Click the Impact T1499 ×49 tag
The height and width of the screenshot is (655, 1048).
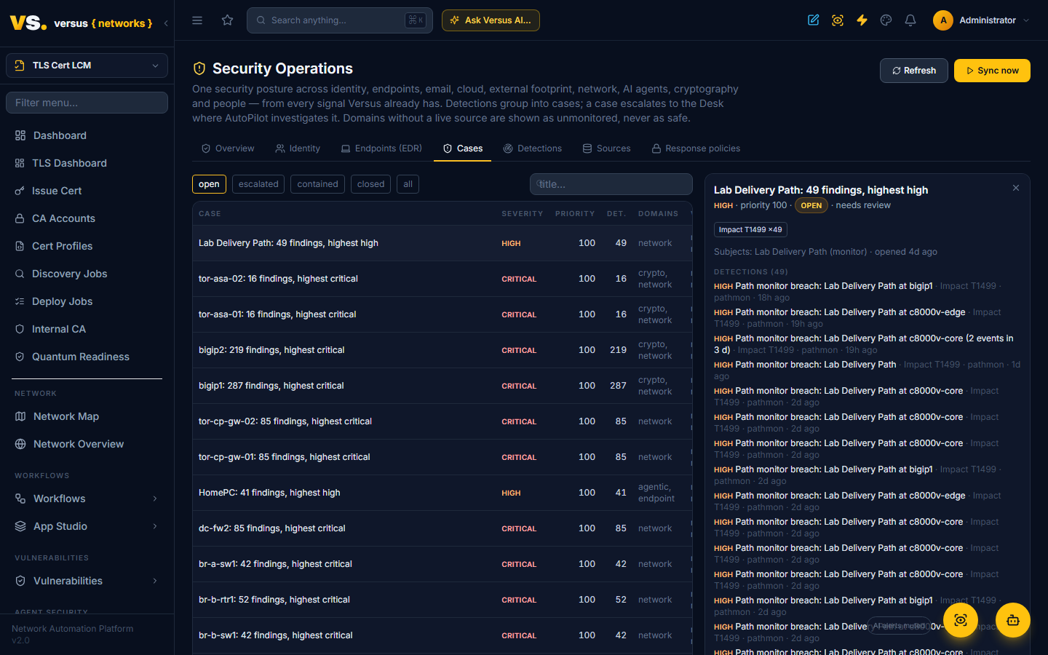pos(750,229)
